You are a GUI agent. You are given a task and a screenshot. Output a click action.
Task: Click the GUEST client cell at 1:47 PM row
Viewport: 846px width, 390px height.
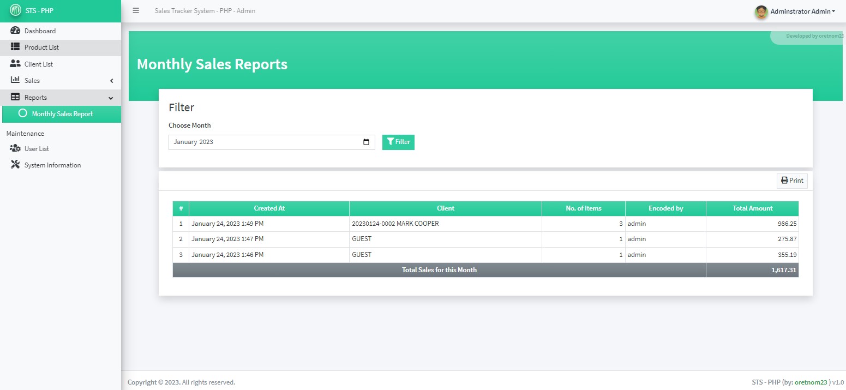[446, 239]
